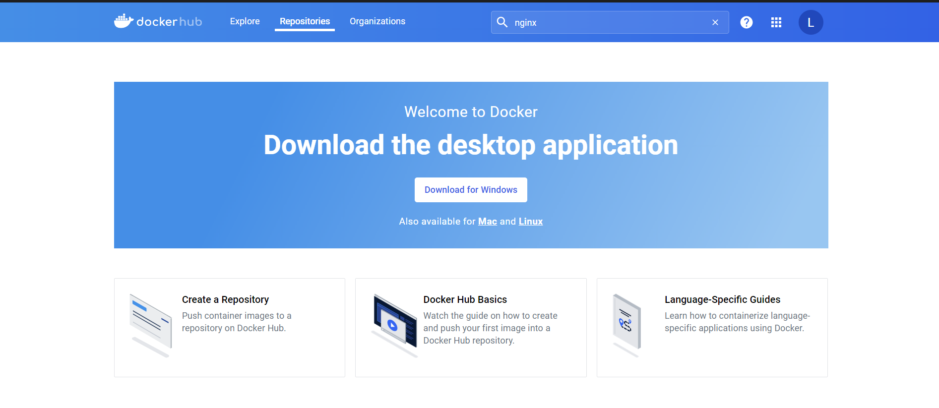Click the Create a Repository illustration
The width and height of the screenshot is (939, 408).
151,325
